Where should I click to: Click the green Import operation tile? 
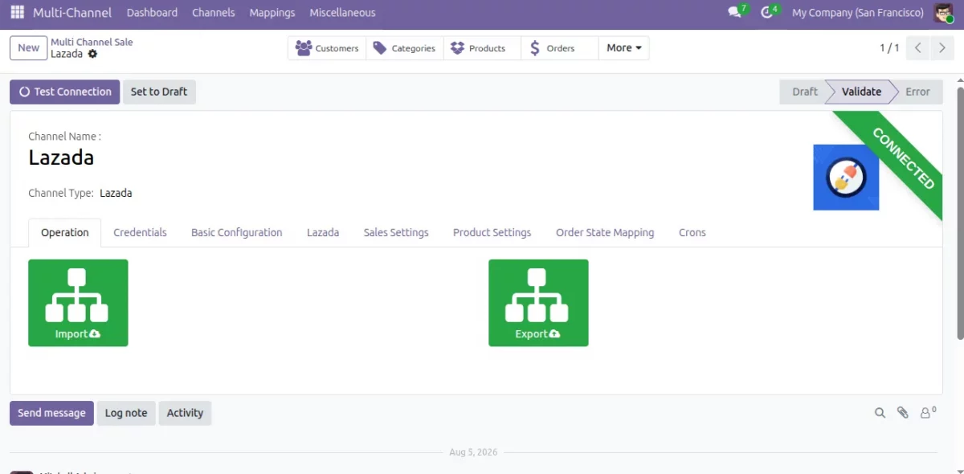78,303
